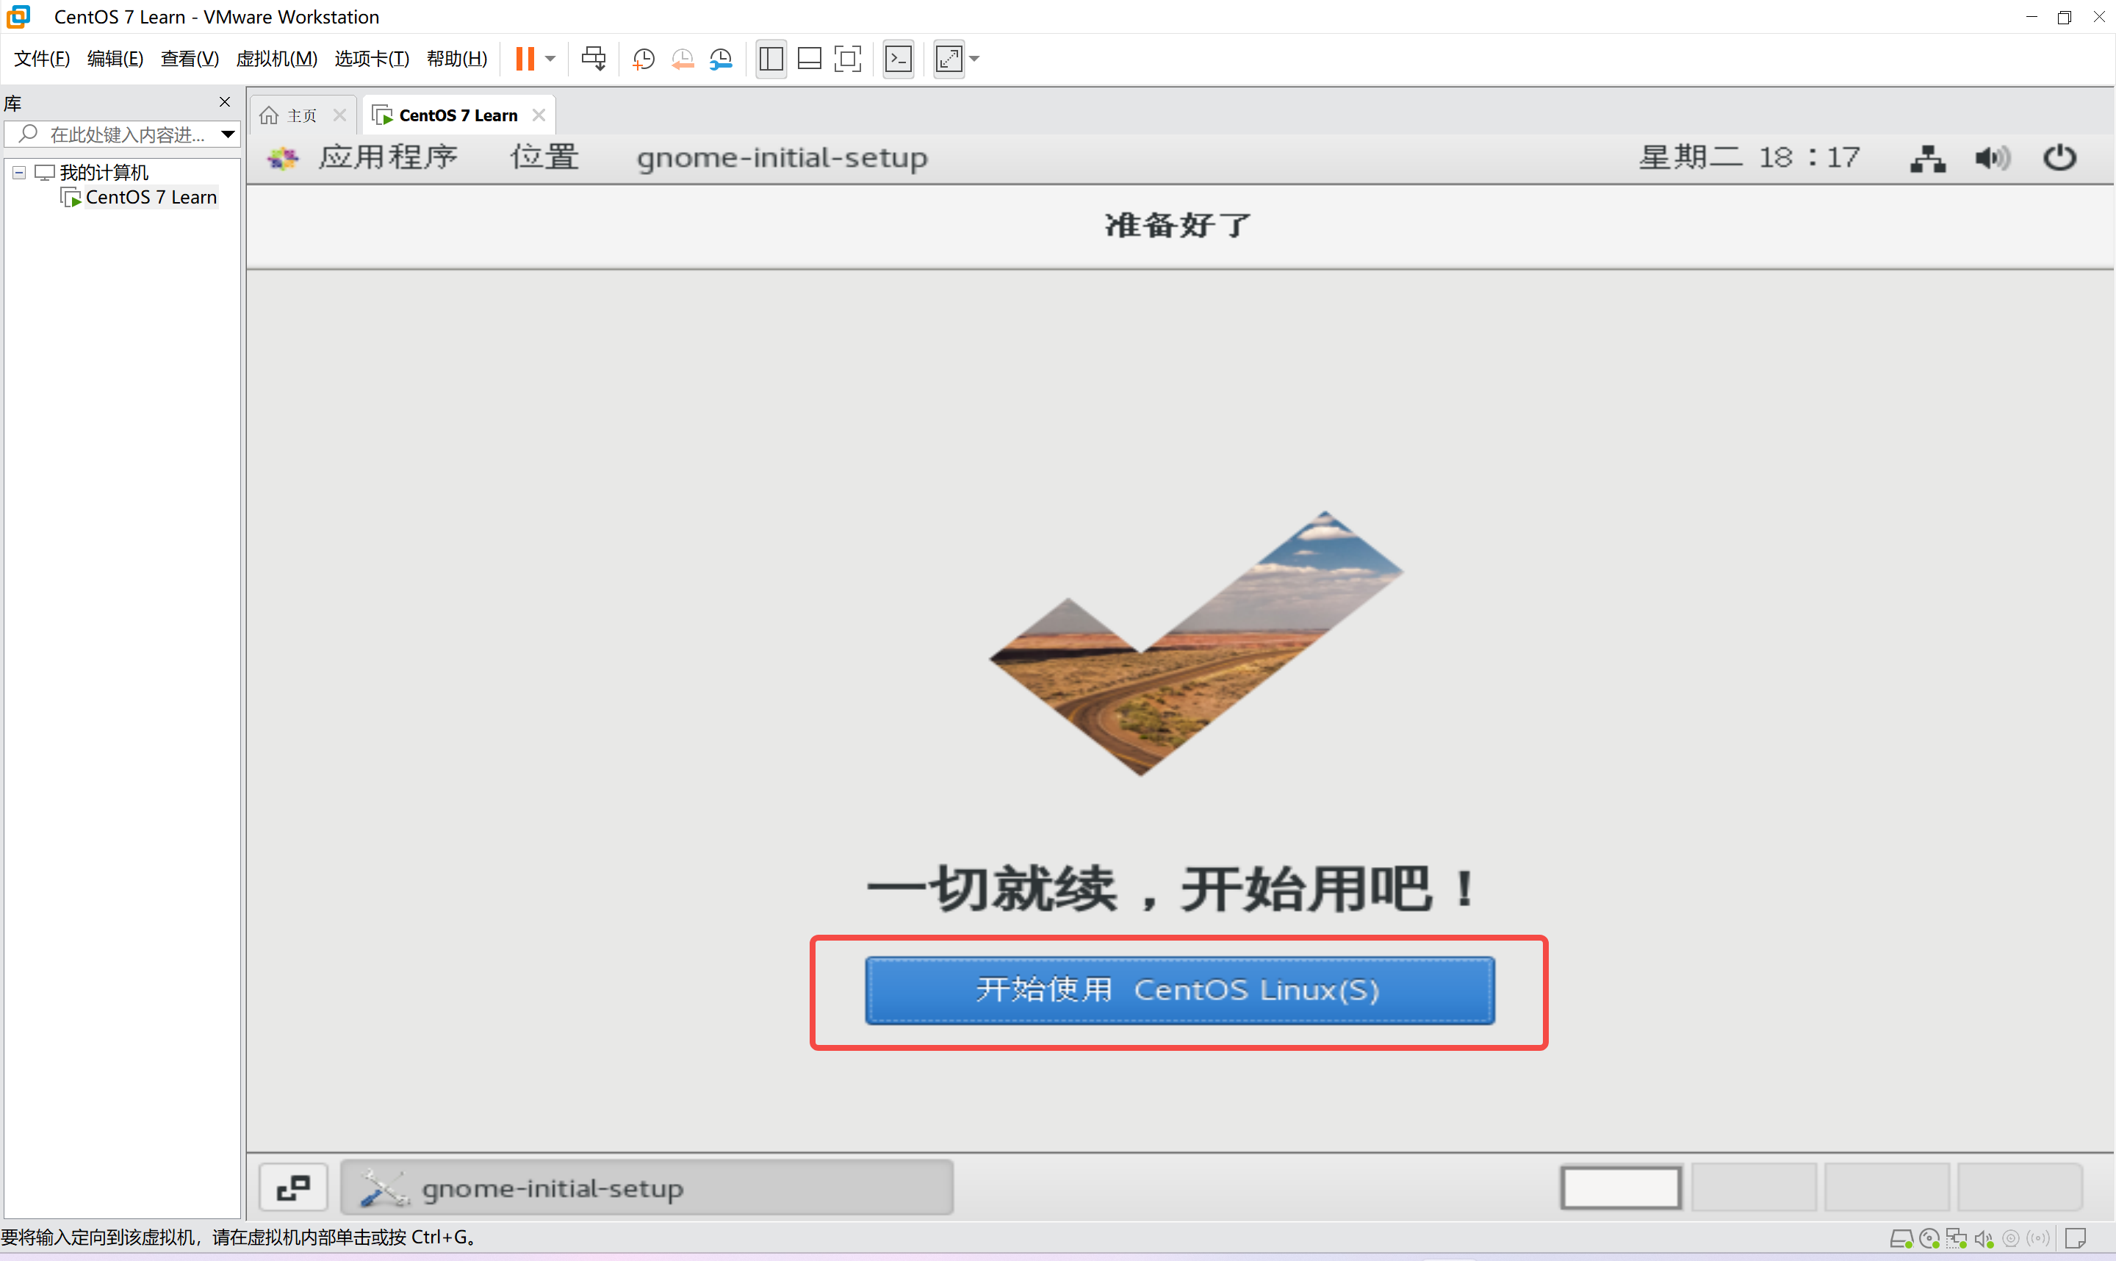Screen dimensions: 2116x1261
Task: Click the stretch guest display icon
Action: [949, 59]
